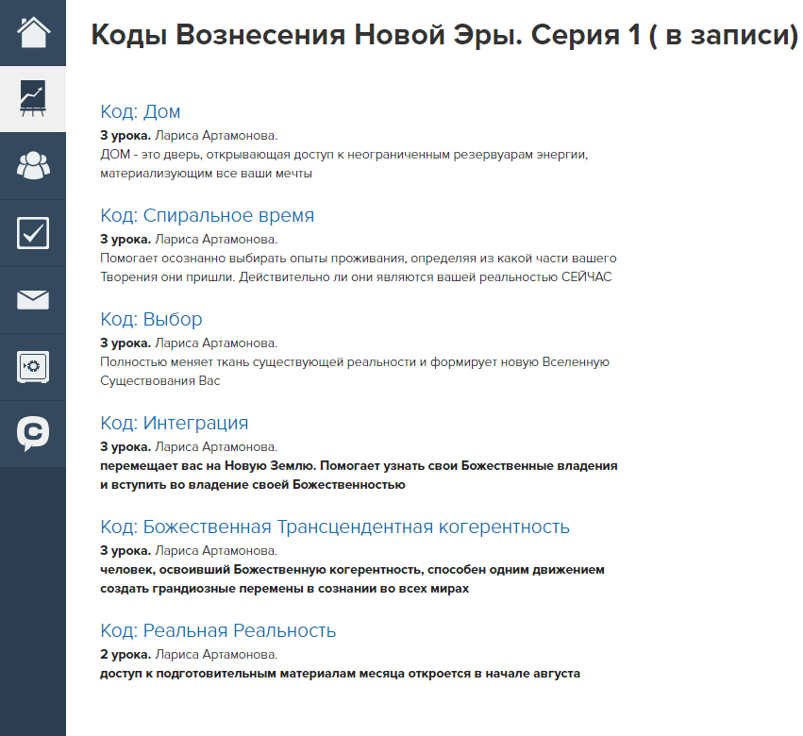Click the page title Коды Вознесения Новой Эры

[x=444, y=35]
